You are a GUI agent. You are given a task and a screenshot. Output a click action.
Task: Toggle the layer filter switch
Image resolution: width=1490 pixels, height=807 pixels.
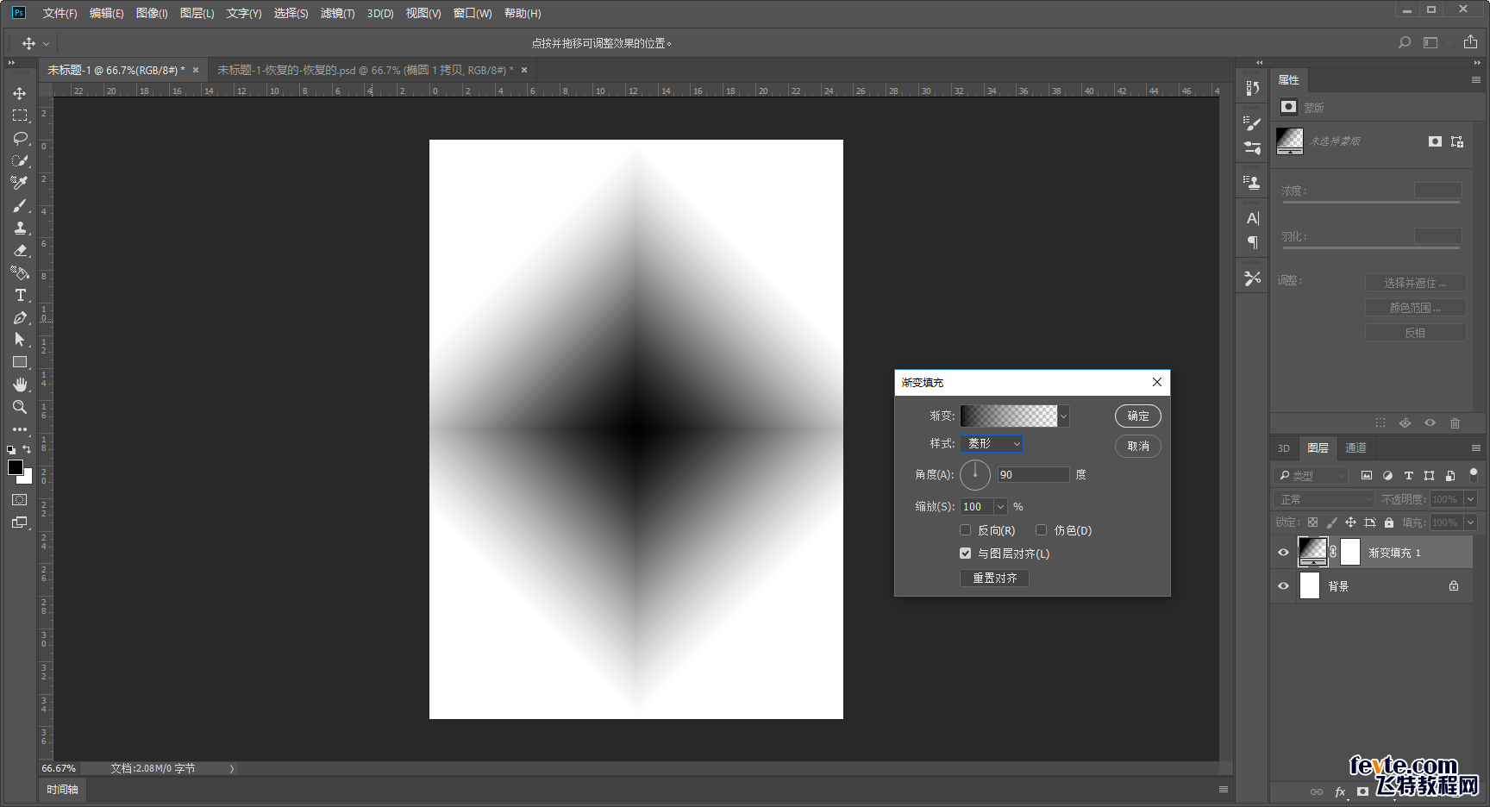pos(1474,474)
